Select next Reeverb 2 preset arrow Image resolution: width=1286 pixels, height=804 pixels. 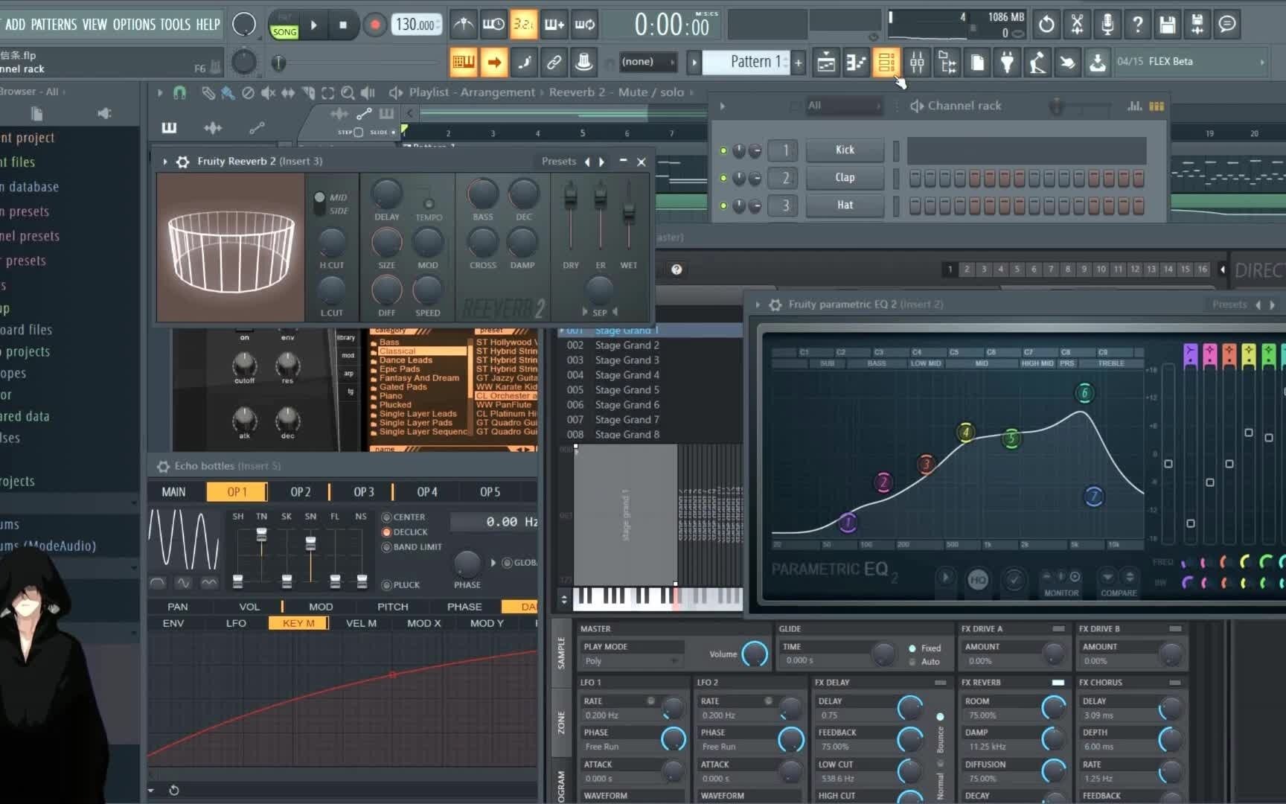point(601,162)
